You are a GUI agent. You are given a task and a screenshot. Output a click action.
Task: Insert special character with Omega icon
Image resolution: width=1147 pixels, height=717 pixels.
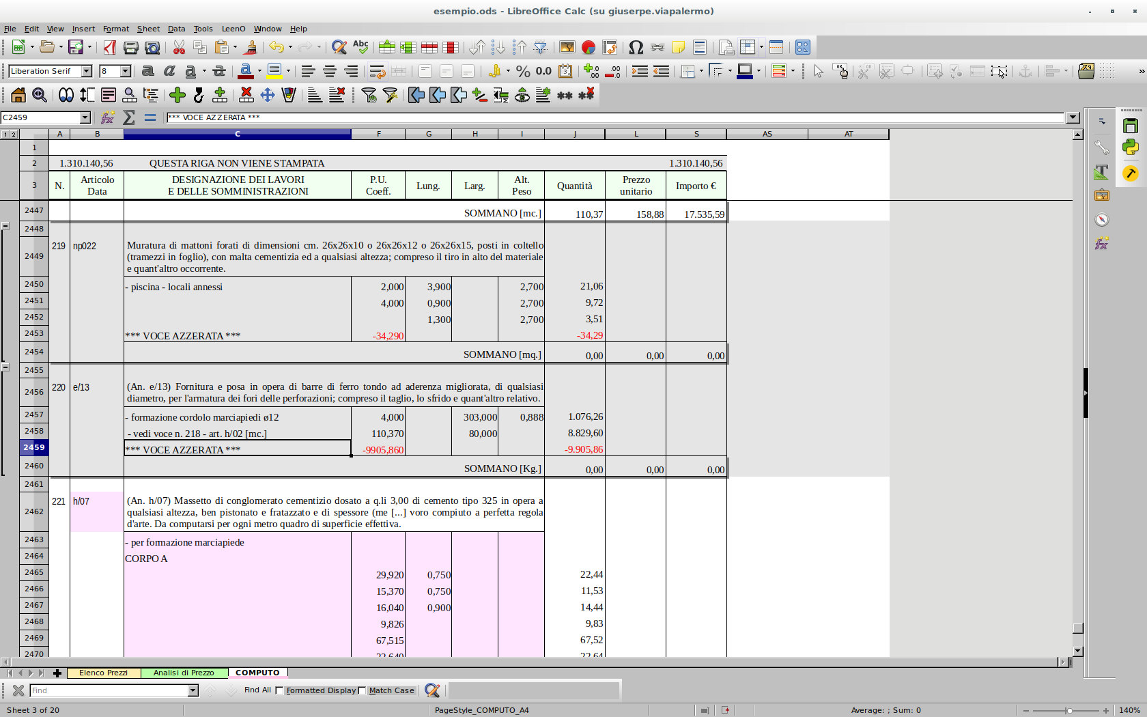tap(636, 47)
